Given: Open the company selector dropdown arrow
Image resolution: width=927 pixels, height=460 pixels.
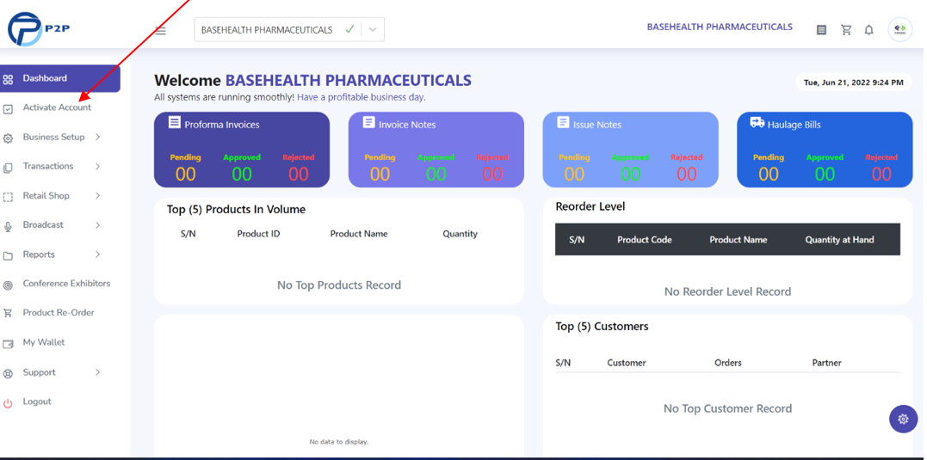Looking at the screenshot, I should tap(373, 29).
